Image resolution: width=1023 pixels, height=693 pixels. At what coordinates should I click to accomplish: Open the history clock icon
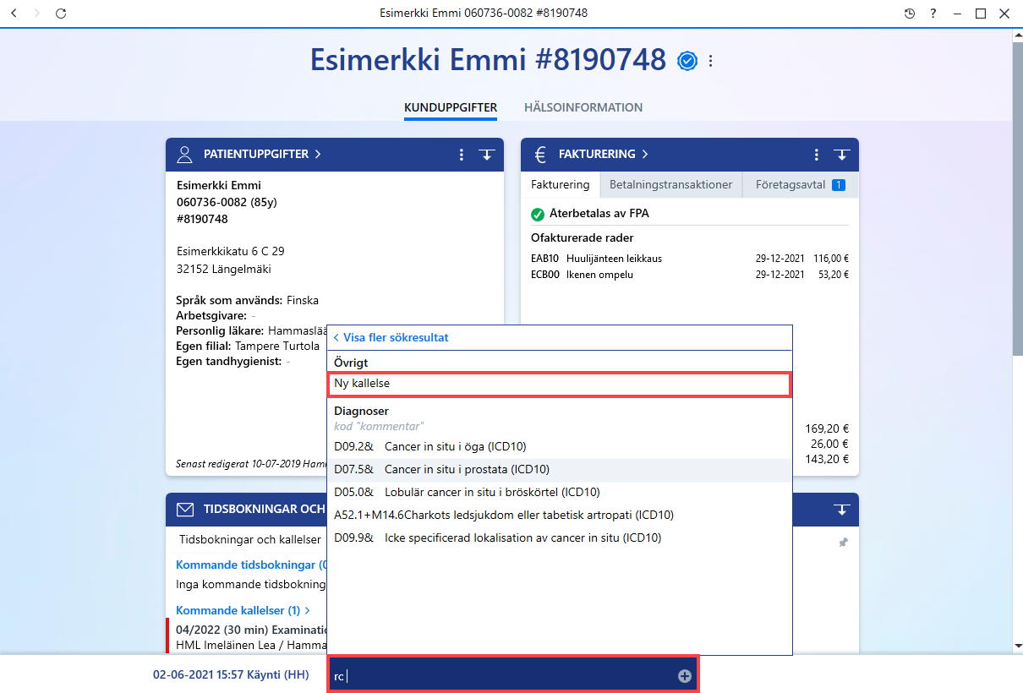(x=910, y=14)
